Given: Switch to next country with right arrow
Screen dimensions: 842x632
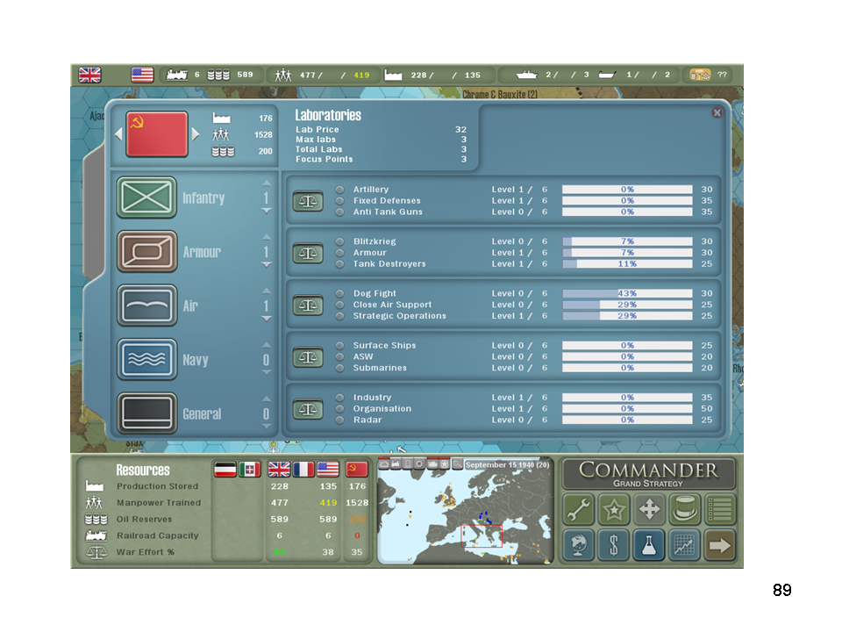Looking at the screenshot, I should [x=196, y=134].
